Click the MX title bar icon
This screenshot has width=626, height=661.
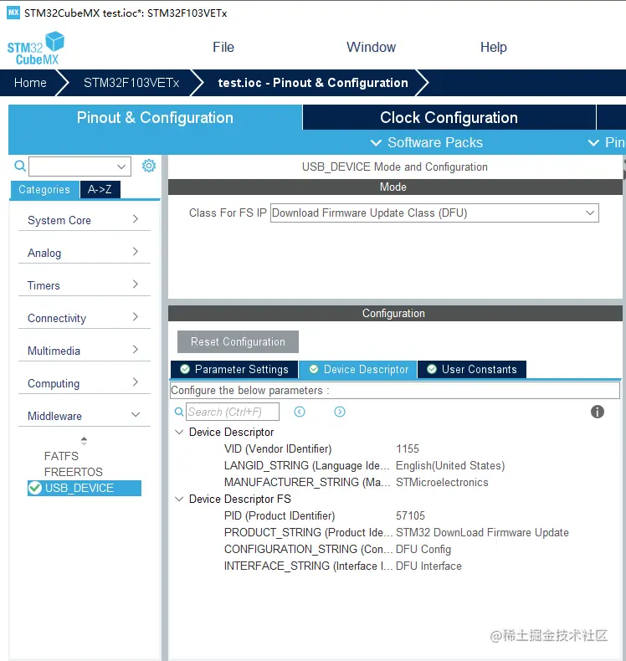pyautogui.click(x=13, y=13)
